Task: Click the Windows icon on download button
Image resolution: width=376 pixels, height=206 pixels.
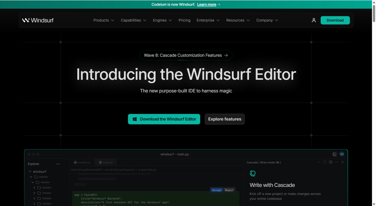Action: click(135, 119)
